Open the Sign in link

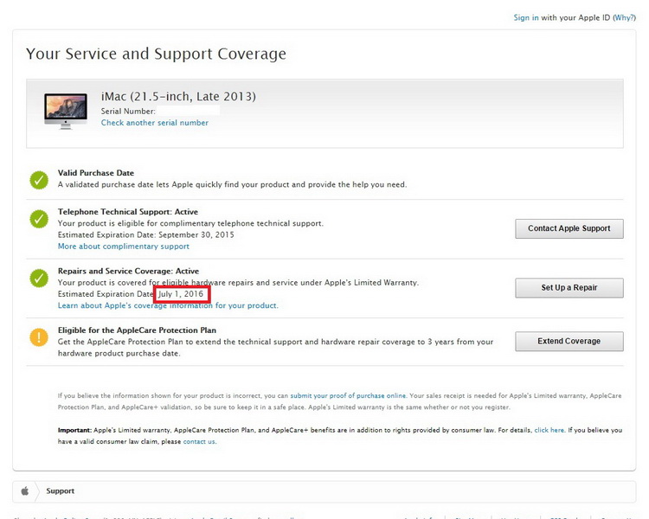[526, 17]
